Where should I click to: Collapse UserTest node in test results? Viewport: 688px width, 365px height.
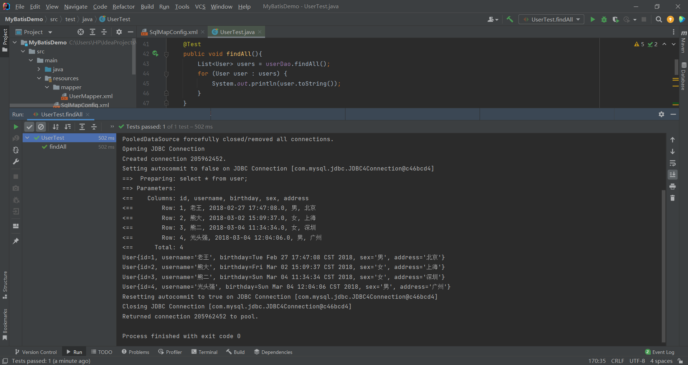(x=27, y=138)
